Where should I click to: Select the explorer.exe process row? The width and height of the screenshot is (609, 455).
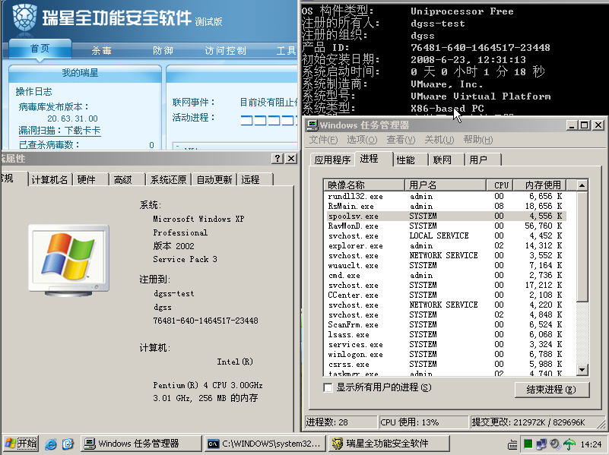click(x=445, y=245)
